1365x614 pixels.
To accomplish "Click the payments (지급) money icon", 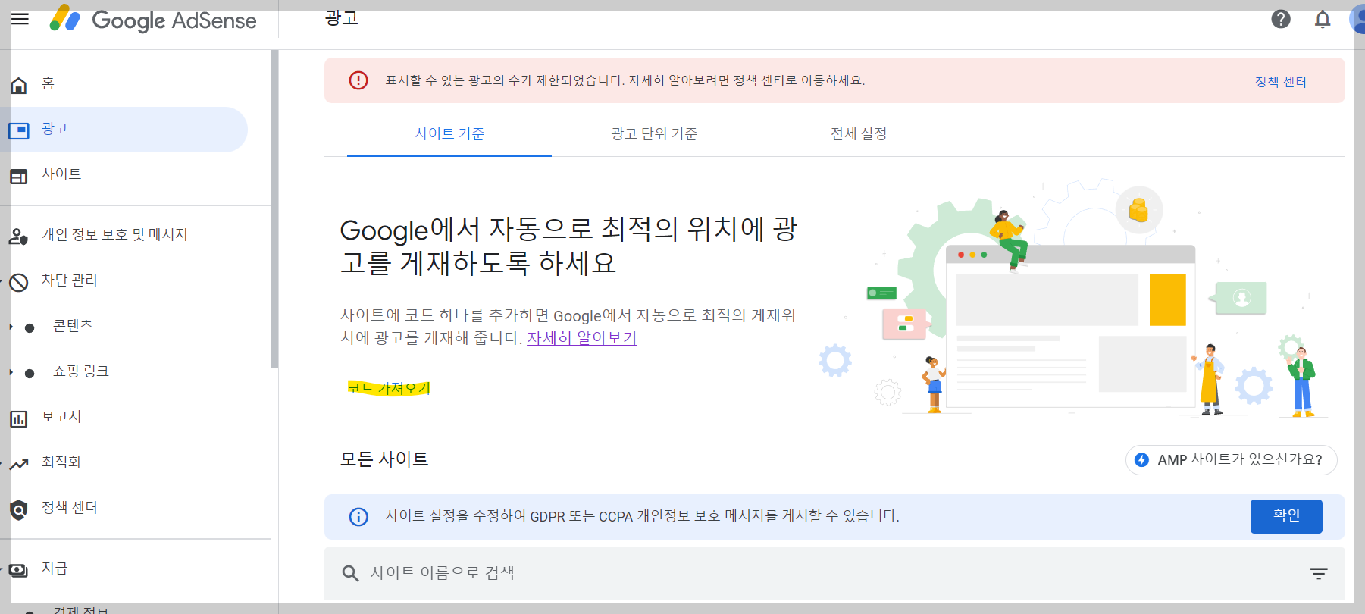I will 19,570.
